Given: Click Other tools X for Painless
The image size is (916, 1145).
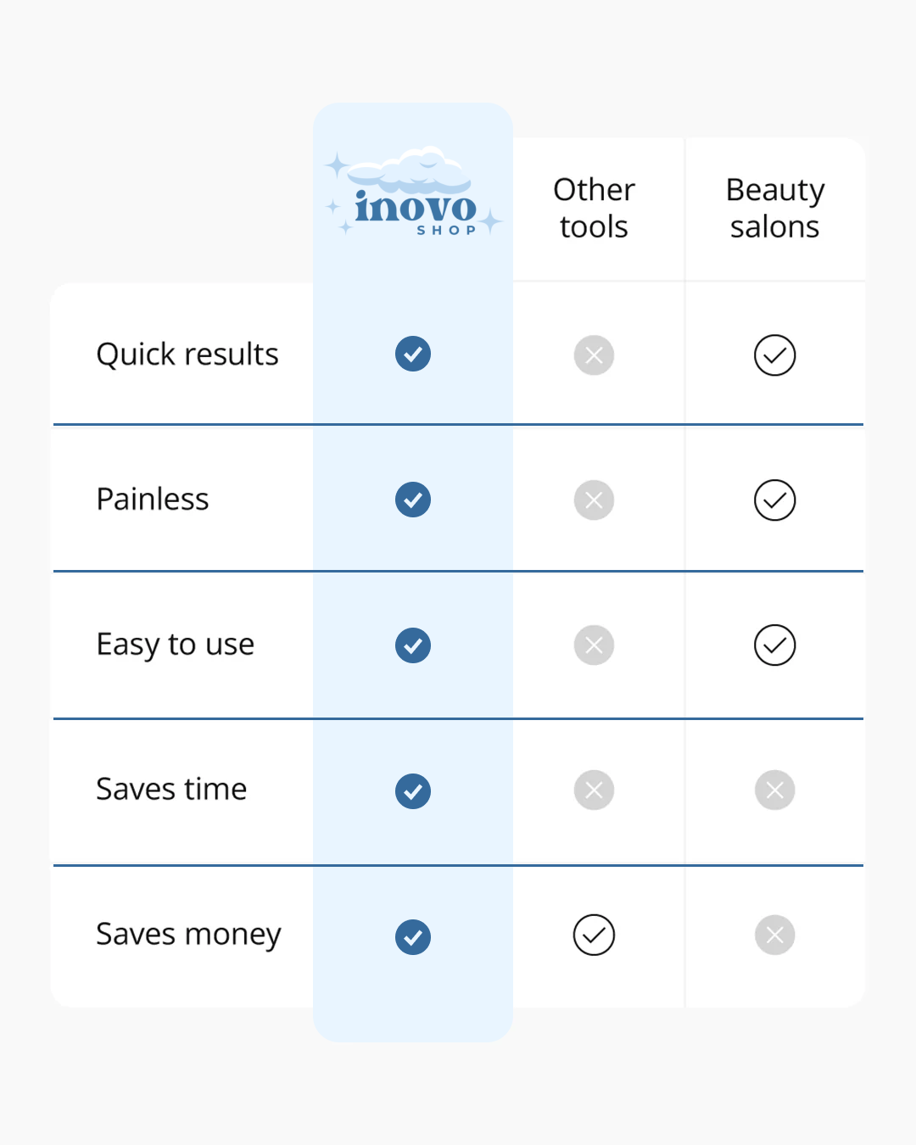Looking at the screenshot, I should pos(594,500).
